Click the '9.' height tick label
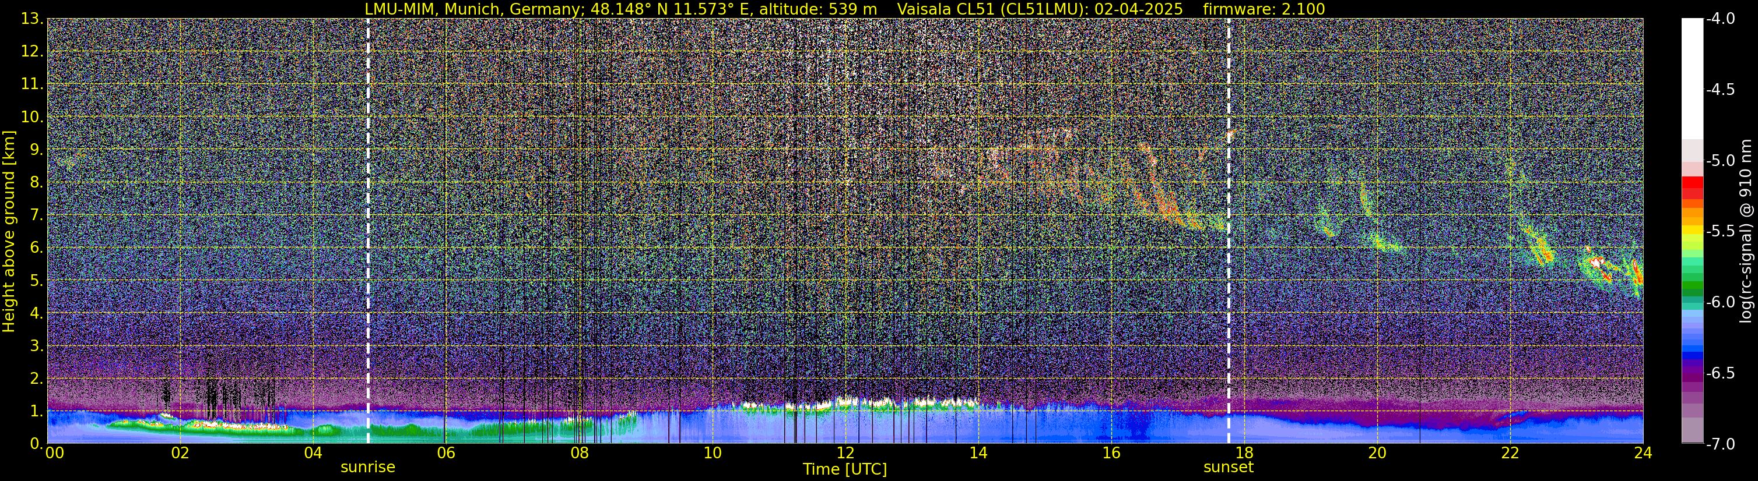Image resolution: width=1758 pixels, height=481 pixels. click(x=37, y=150)
